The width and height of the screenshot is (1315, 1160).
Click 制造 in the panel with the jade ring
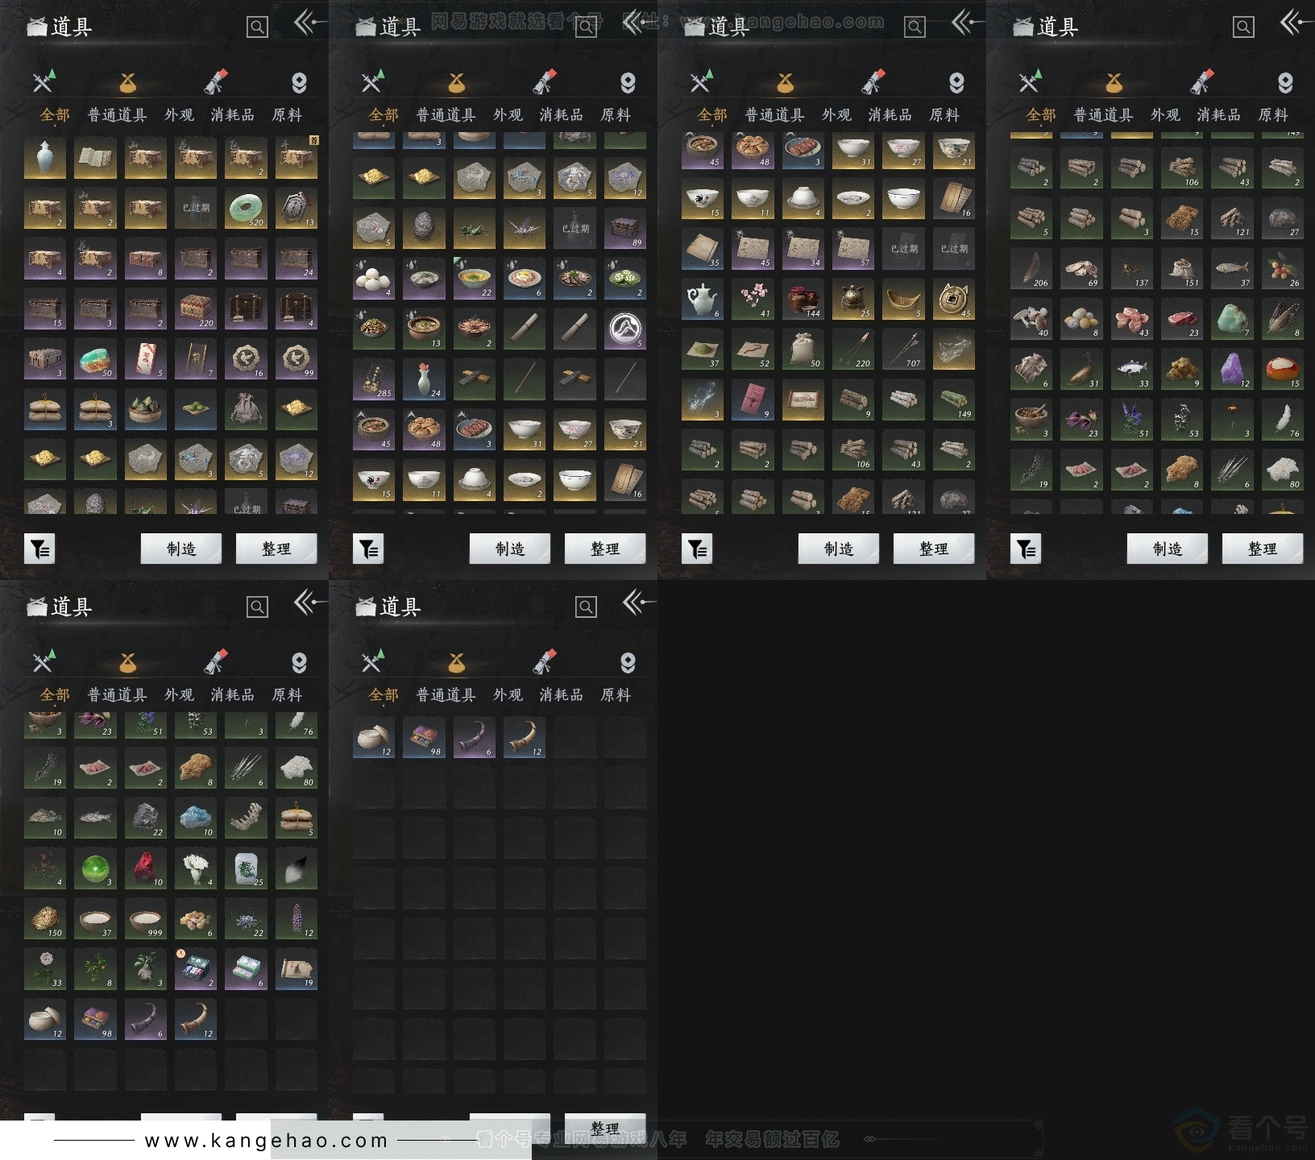pyautogui.click(x=181, y=549)
